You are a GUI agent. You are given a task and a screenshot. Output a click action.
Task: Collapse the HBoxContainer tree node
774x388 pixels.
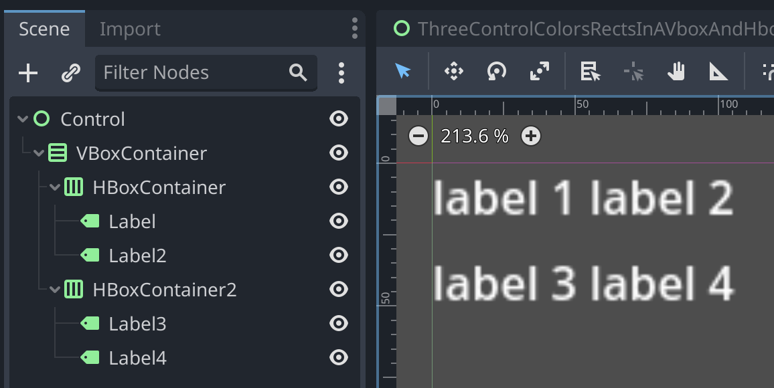coord(55,187)
